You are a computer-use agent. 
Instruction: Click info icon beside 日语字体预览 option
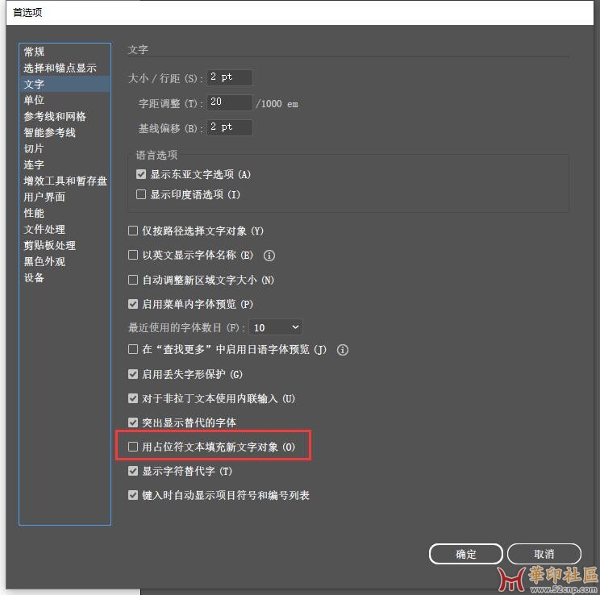pyautogui.click(x=343, y=350)
